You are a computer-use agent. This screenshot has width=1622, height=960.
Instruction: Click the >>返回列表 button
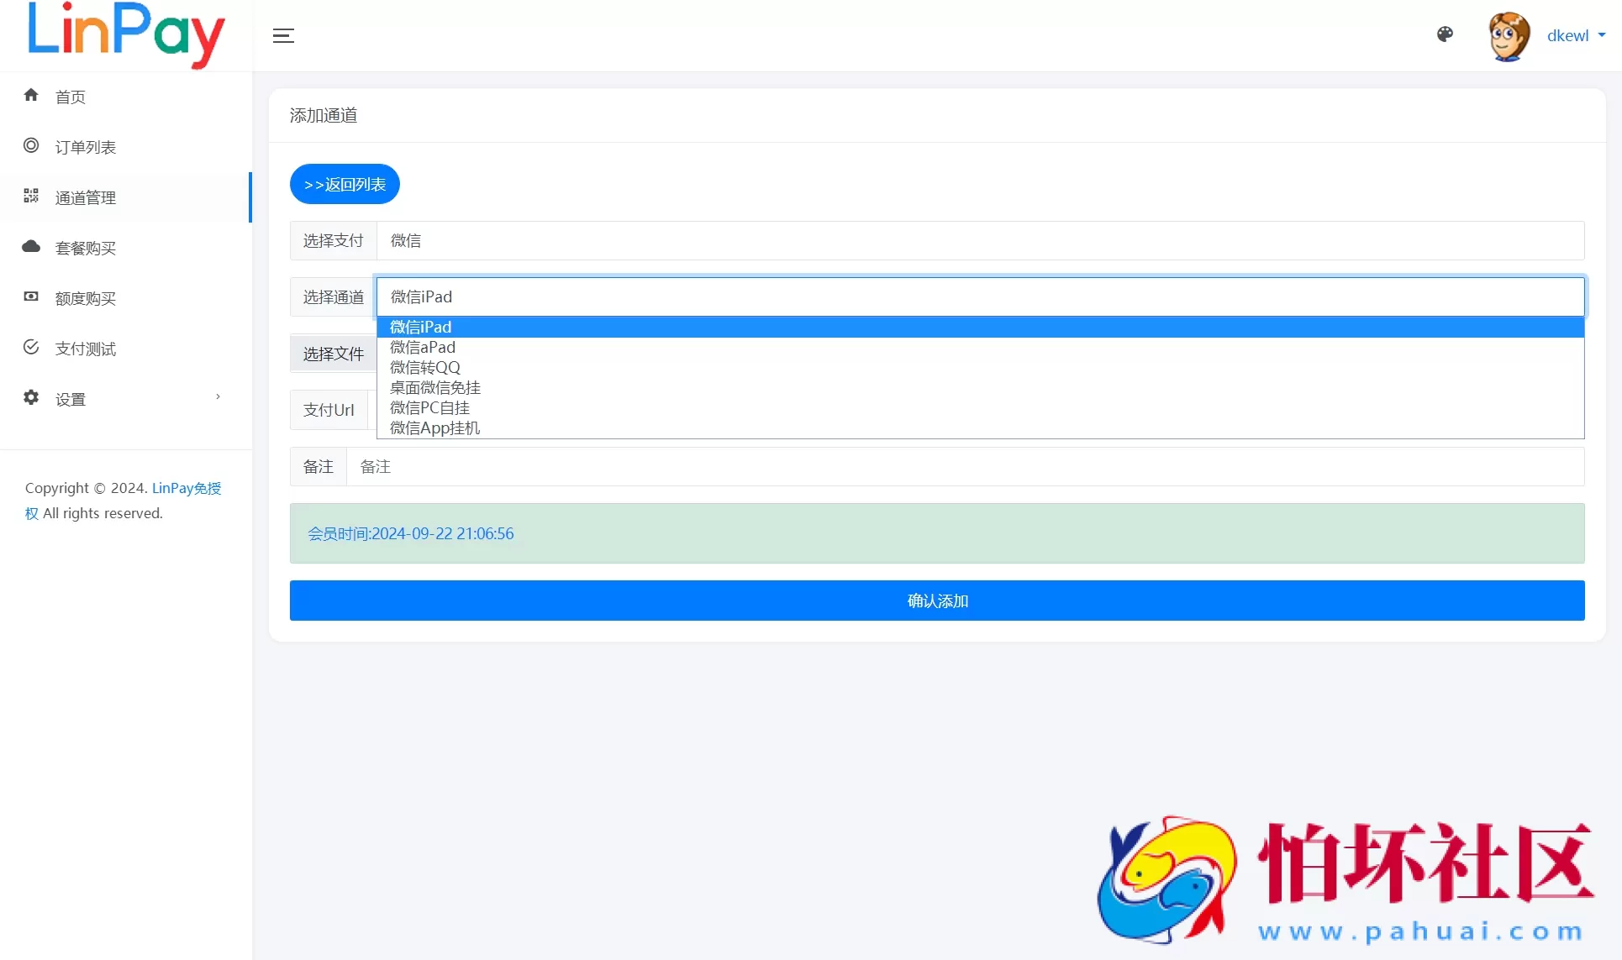coord(345,184)
